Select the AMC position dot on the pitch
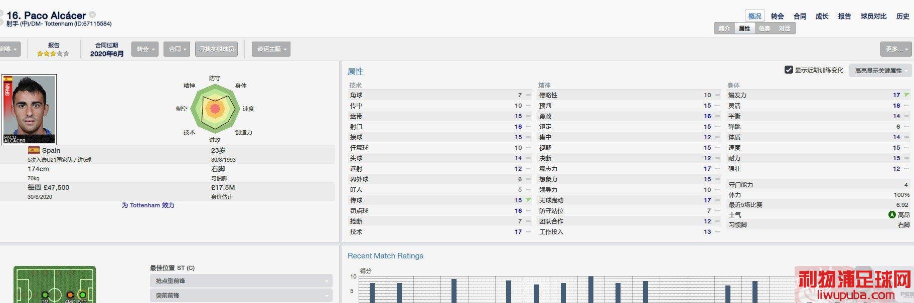The height and width of the screenshot is (303, 914). (x=70, y=295)
